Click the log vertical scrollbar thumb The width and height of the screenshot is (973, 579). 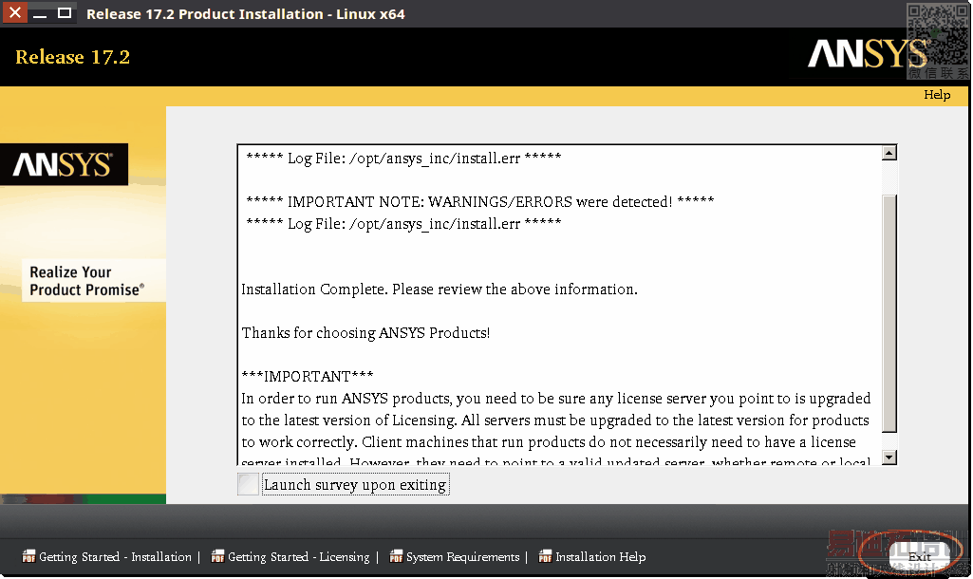889,313
